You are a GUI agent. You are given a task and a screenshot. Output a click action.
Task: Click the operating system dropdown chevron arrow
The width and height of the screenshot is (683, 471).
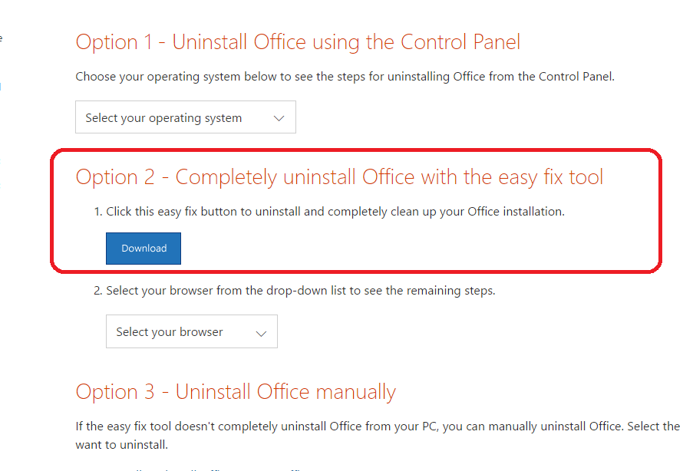point(279,118)
